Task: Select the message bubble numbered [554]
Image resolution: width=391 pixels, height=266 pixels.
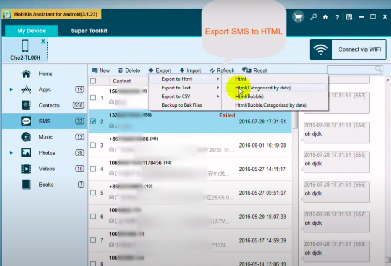Action: coord(336,132)
